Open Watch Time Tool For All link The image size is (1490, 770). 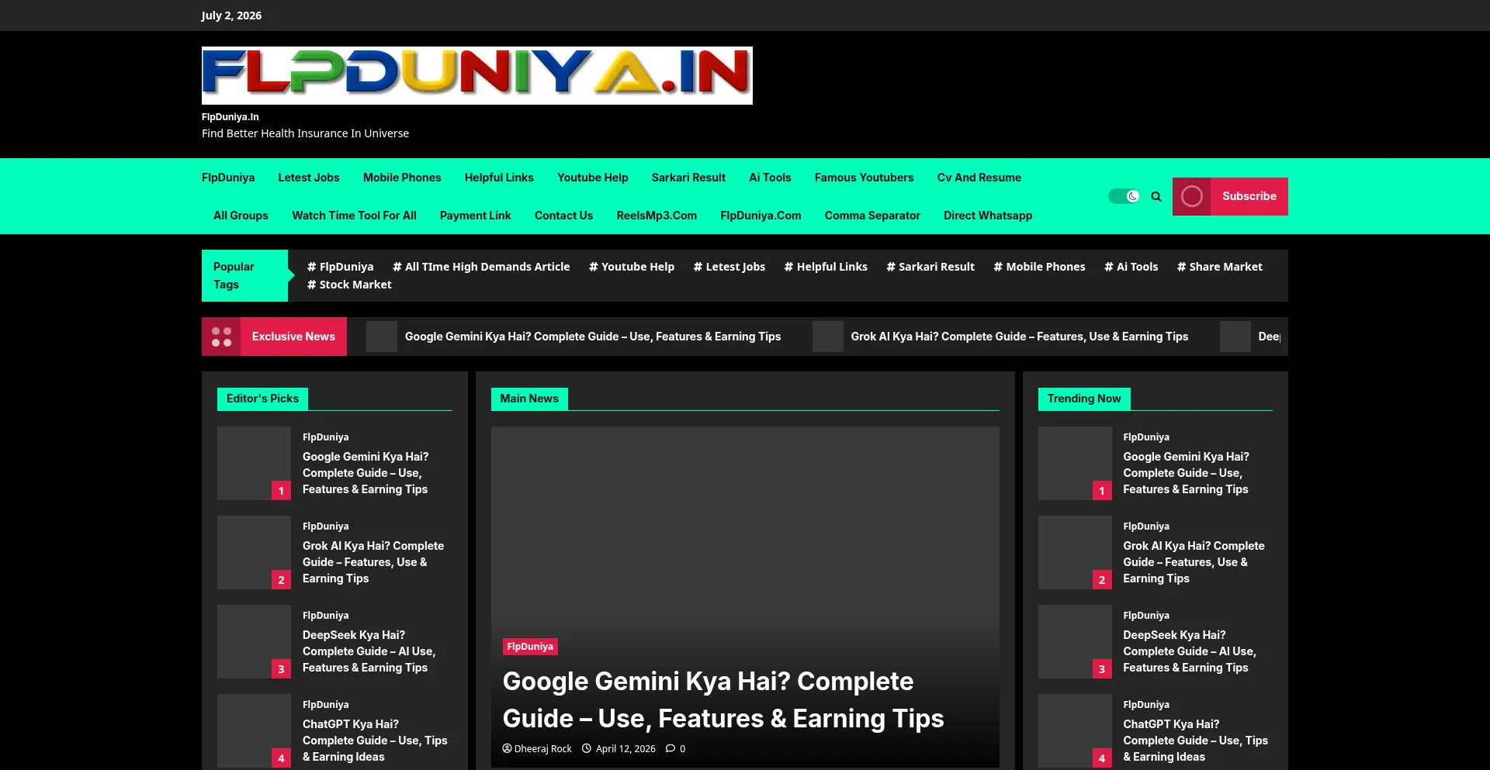click(354, 216)
